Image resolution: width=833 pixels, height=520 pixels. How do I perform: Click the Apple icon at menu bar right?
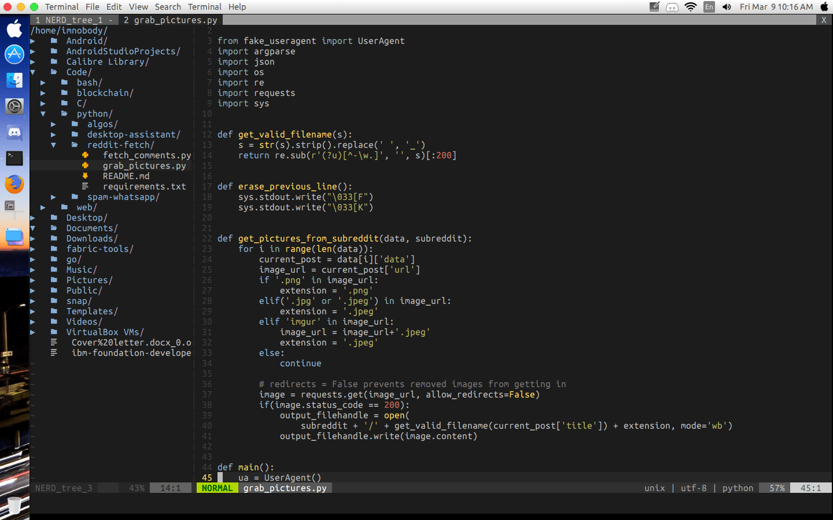824,7
